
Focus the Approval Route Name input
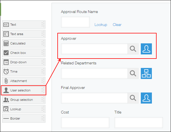(x=75, y=22)
